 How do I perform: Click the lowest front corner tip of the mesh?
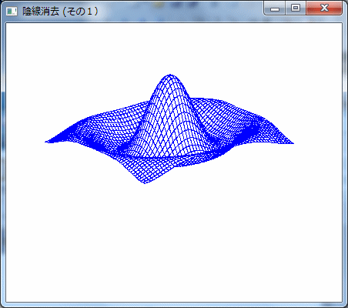pos(145,182)
